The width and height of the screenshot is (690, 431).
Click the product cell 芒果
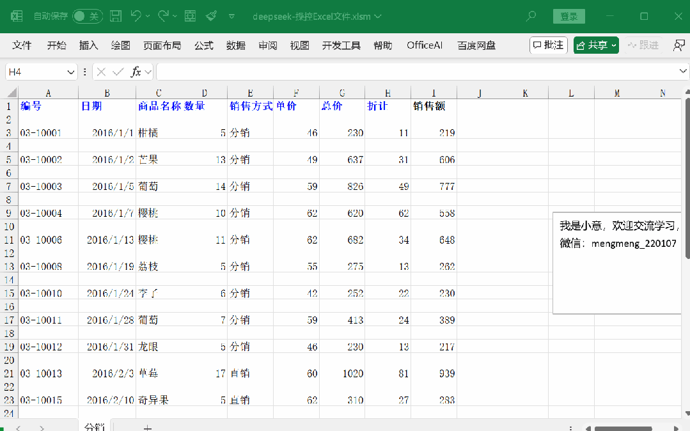[x=159, y=159]
